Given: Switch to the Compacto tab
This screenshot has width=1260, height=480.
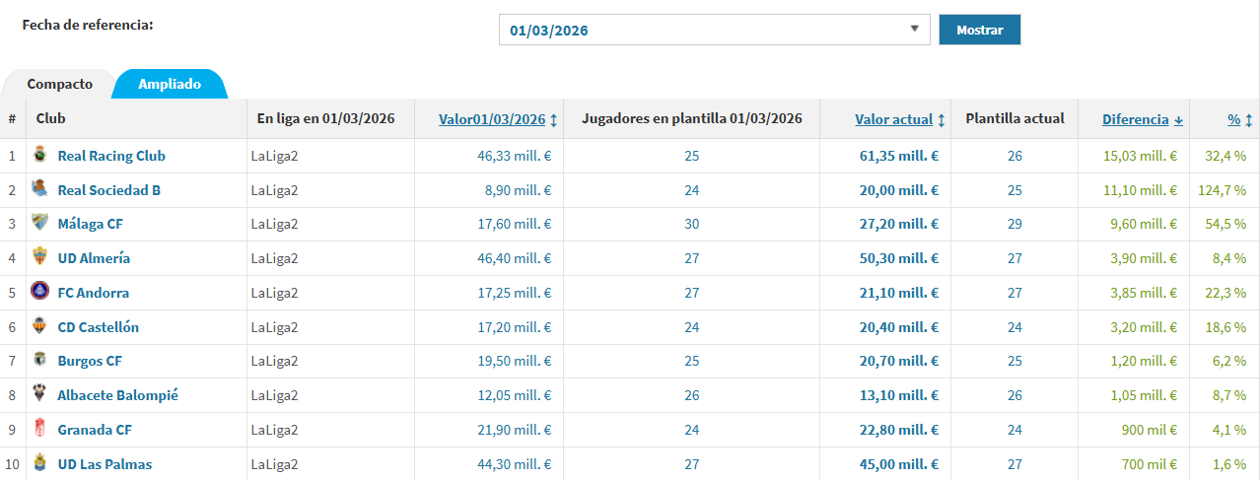Looking at the screenshot, I should pyautogui.click(x=59, y=84).
